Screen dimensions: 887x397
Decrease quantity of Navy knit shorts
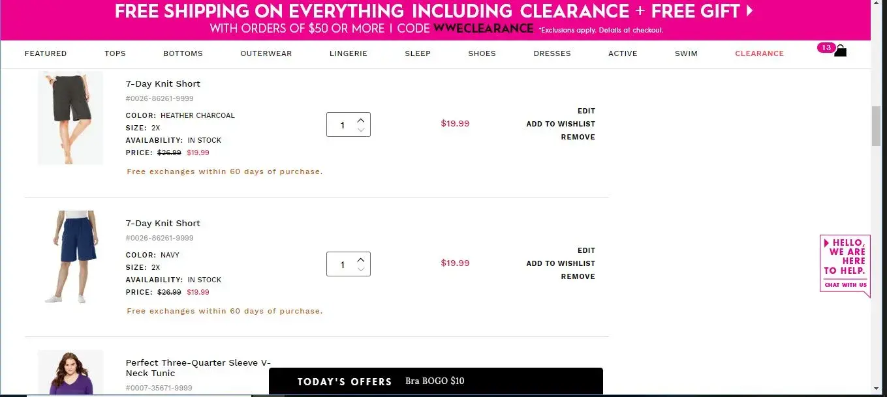coord(361,269)
